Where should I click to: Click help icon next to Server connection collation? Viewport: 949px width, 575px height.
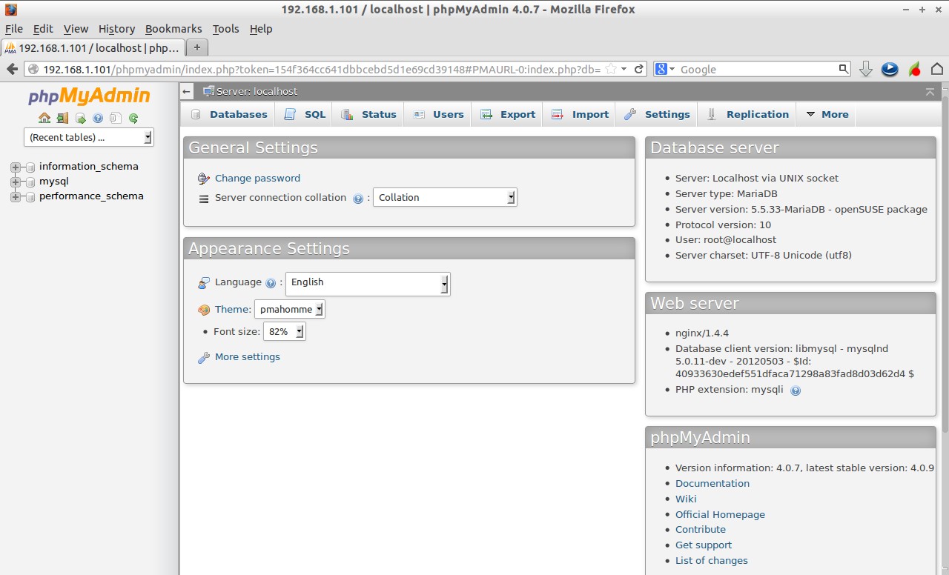pos(358,199)
